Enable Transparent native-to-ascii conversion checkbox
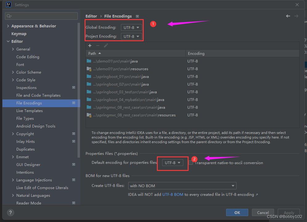Screen dimensions: 307x222 click(191, 163)
